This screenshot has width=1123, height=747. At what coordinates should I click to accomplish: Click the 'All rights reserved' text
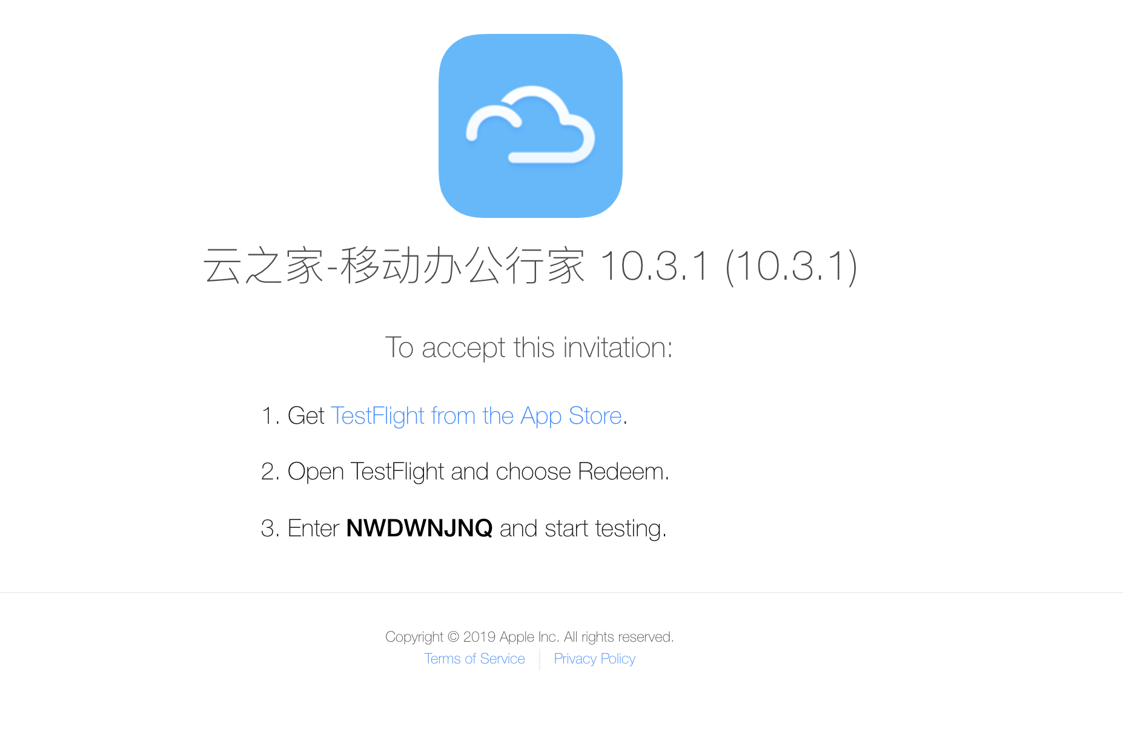point(618,637)
